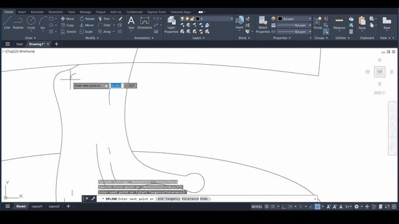Expand the Block panel
Screen dimensions: 399x224
point(244,38)
